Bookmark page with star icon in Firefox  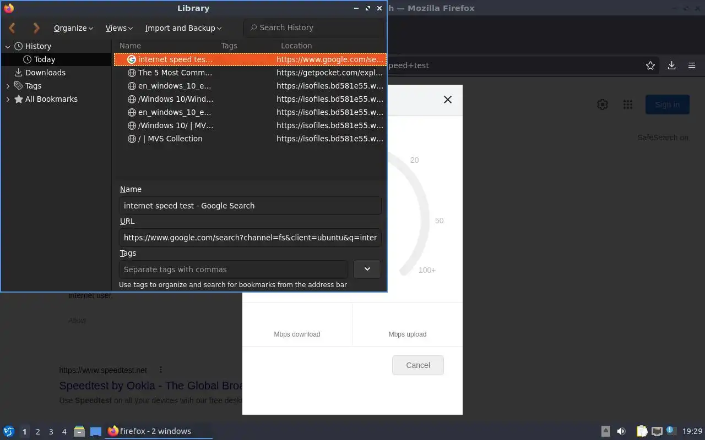(x=650, y=65)
